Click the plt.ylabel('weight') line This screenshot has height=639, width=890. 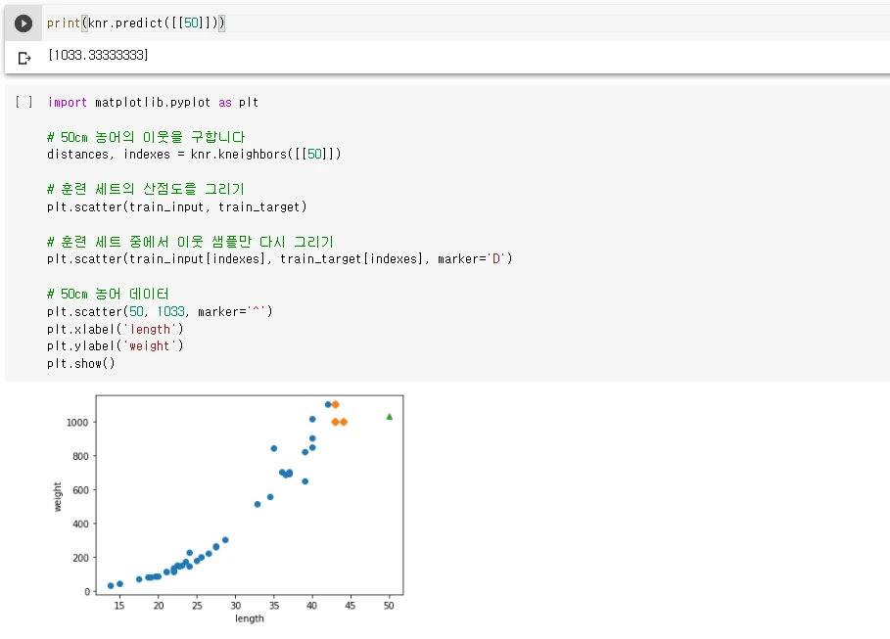click(116, 346)
